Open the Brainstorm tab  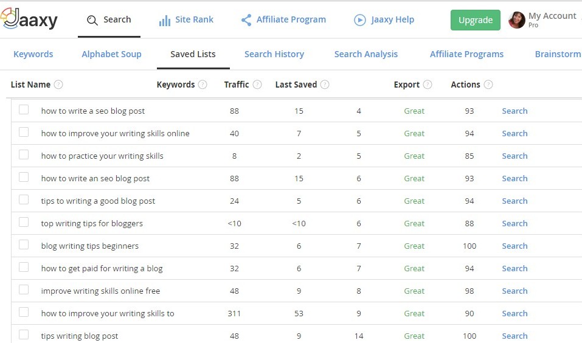click(x=558, y=54)
